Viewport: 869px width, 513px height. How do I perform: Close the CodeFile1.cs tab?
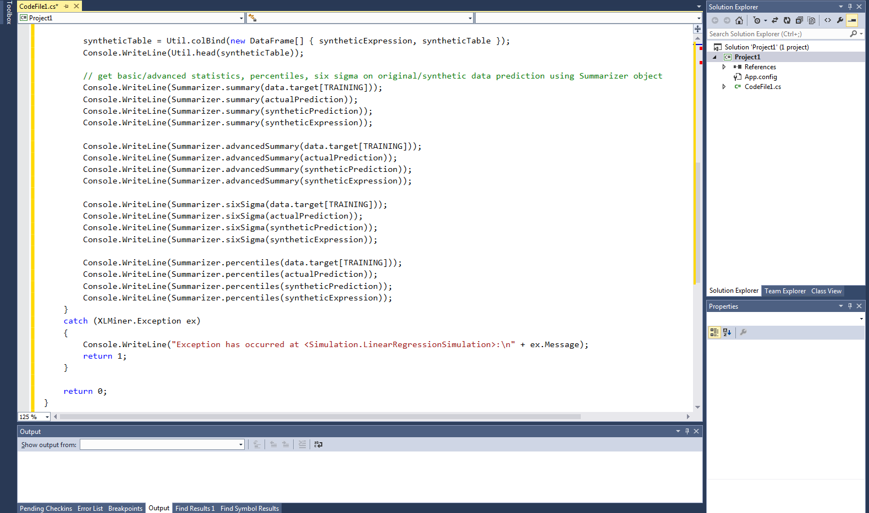coord(76,6)
